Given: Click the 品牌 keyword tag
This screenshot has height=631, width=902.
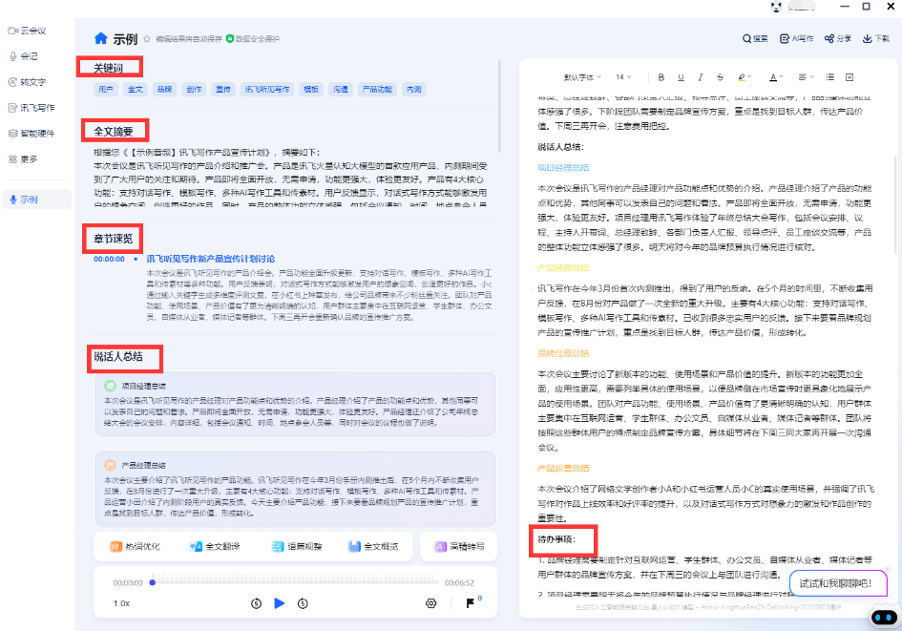Looking at the screenshot, I should tap(164, 89).
